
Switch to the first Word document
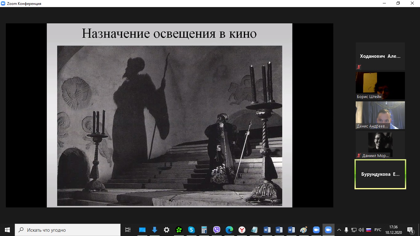(x=267, y=230)
